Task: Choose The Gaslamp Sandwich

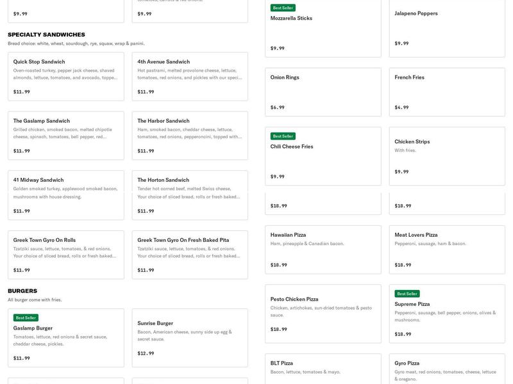Action: click(65, 136)
